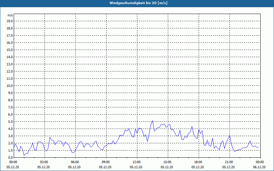Click the 06:00 time axis label
274x171 pixels.
[x=75, y=162]
